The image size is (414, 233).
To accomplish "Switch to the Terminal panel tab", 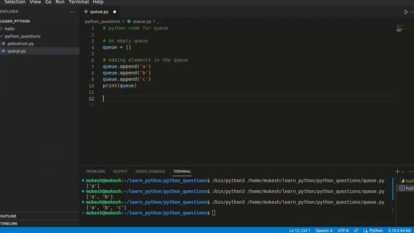I will (182, 172).
